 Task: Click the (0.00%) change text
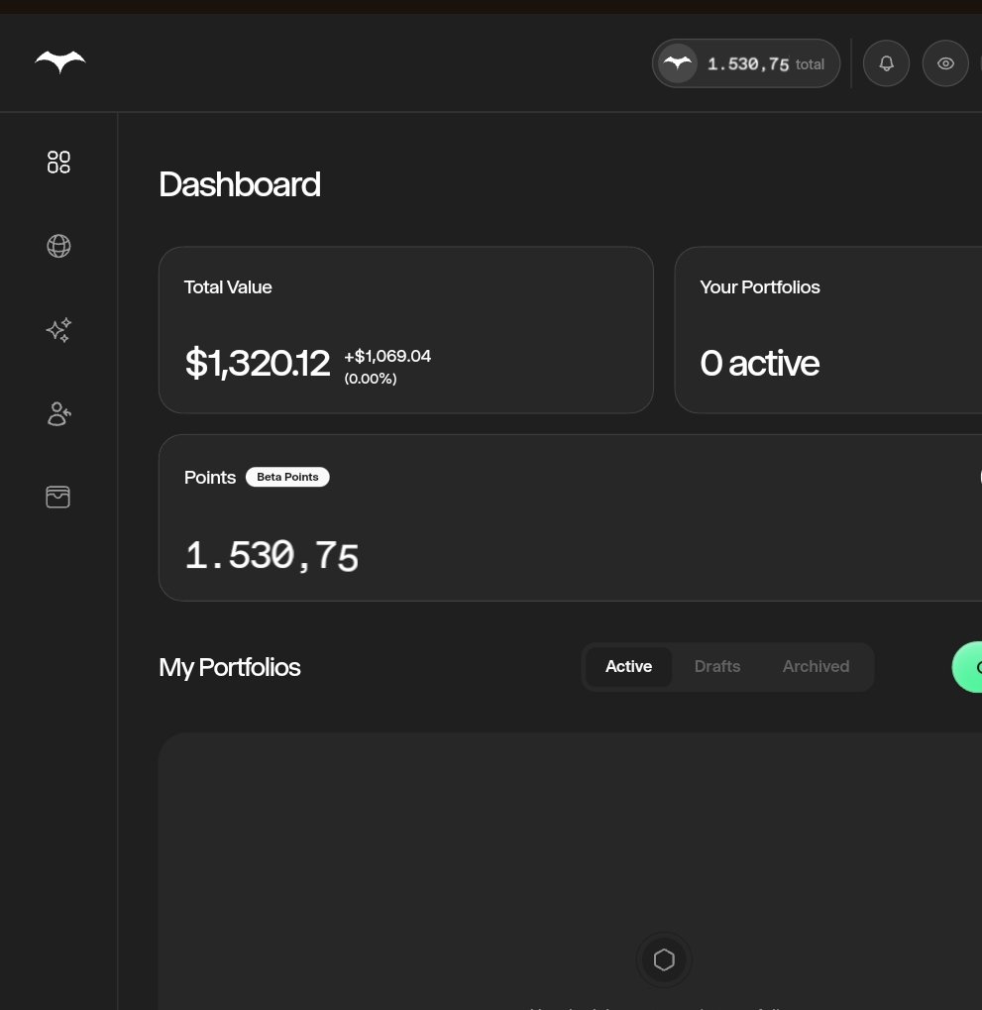(371, 379)
